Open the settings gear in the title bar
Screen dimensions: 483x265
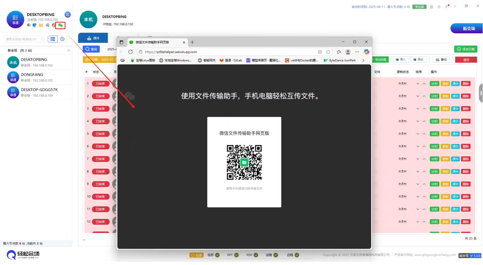(x=439, y=7)
